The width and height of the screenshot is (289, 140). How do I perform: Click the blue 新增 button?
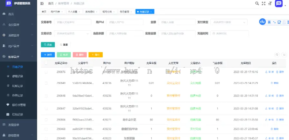(x=48, y=55)
